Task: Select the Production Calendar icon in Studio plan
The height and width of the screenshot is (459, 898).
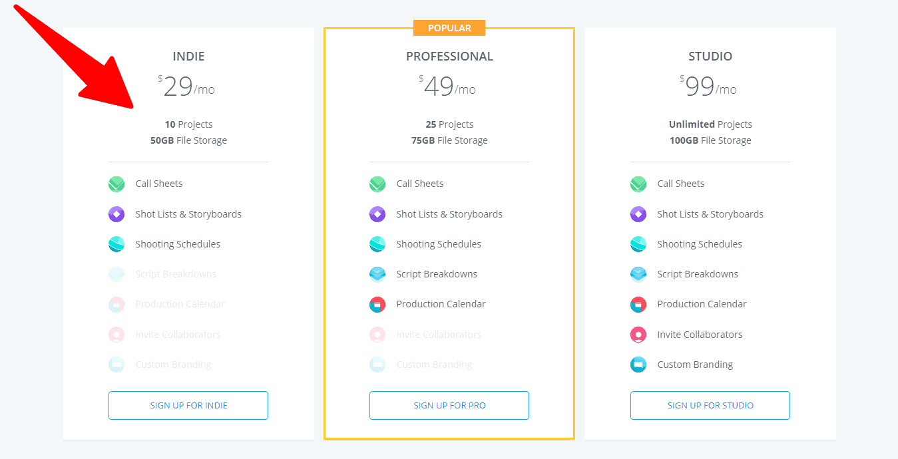Action: coord(638,304)
